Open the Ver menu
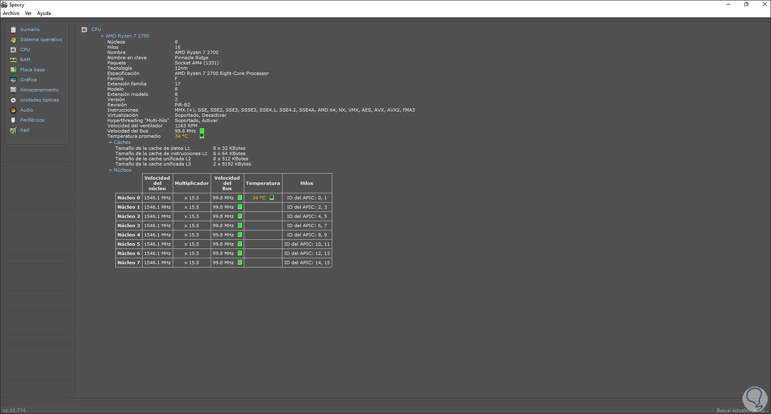 [x=28, y=13]
